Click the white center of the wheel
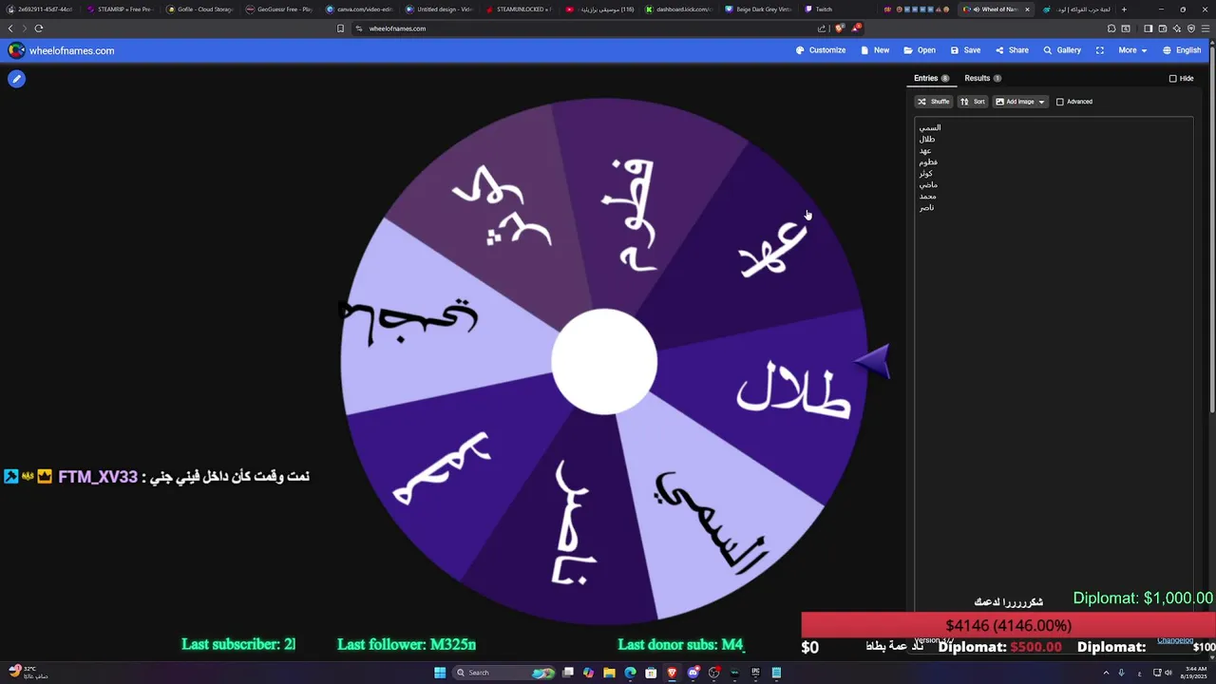Image resolution: width=1216 pixels, height=684 pixels. (604, 362)
